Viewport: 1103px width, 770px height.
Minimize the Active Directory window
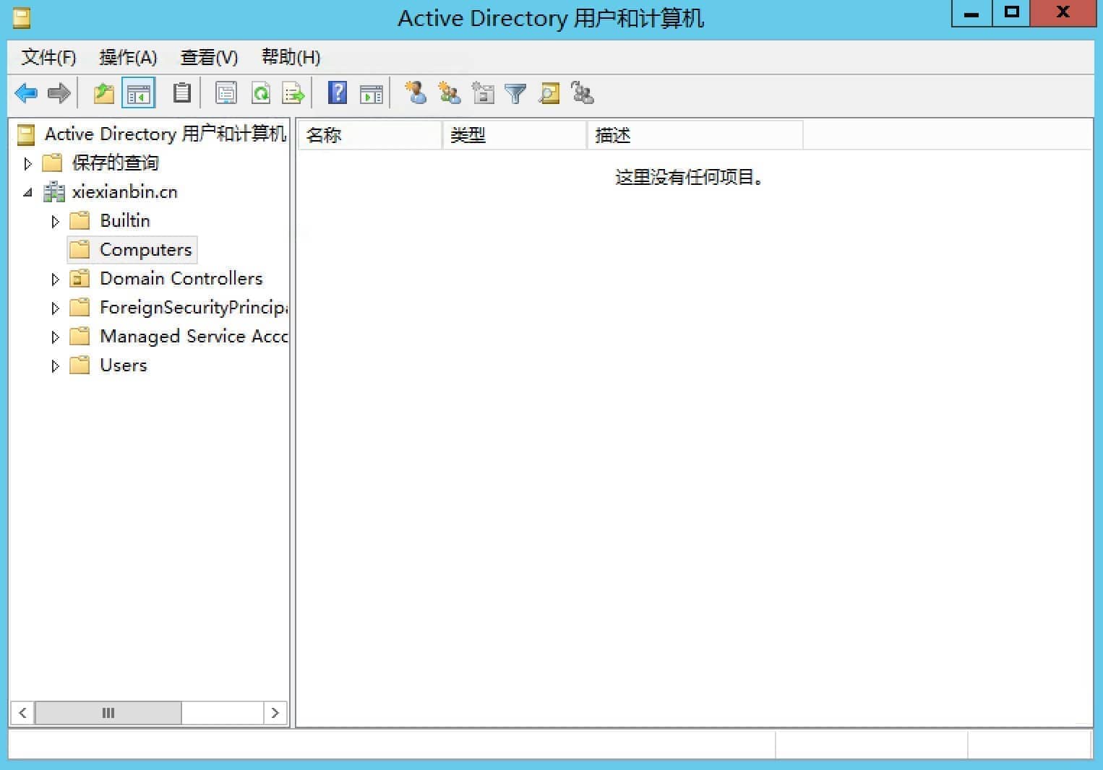[971, 13]
